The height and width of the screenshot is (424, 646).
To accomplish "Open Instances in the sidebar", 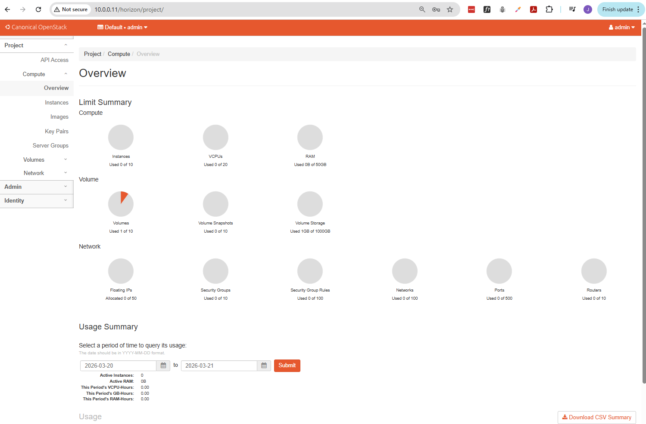I will click(x=56, y=102).
